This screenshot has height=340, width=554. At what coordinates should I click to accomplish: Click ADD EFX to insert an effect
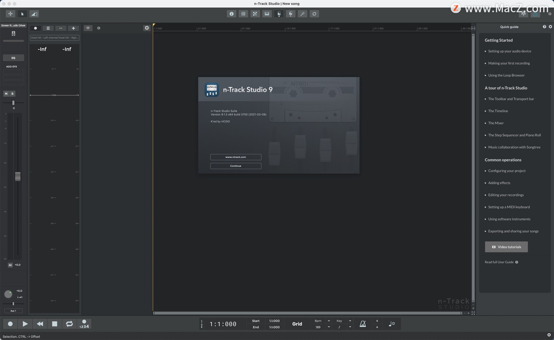(12, 67)
